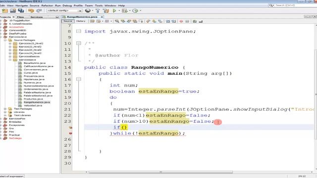Image resolution: width=317 pixels, height=178 pixels.
Task: Click the Debug Project toolbar icon
Action: click(124, 11)
